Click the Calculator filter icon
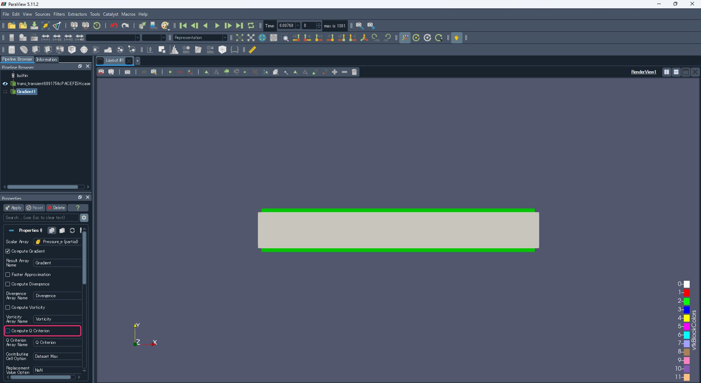 pyautogui.click(x=12, y=50)
